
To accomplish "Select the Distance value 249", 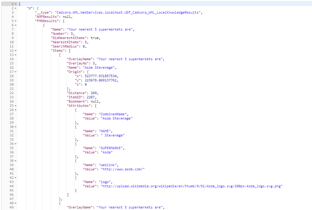I will (x=94, y=93).
